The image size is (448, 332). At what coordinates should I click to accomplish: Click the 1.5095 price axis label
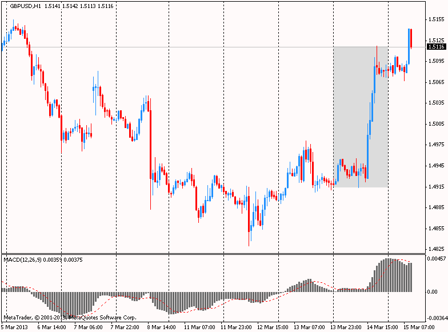[x=437, y=61]
